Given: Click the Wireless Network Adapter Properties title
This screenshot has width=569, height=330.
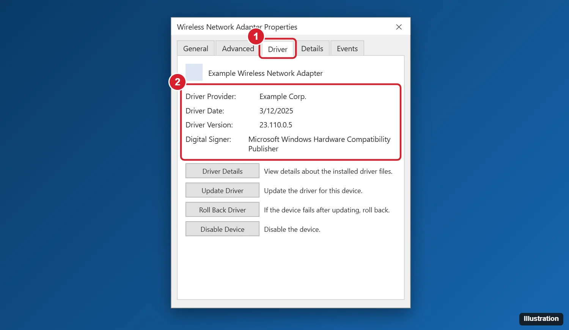Looking at the screenshot, I should [237, 27].
